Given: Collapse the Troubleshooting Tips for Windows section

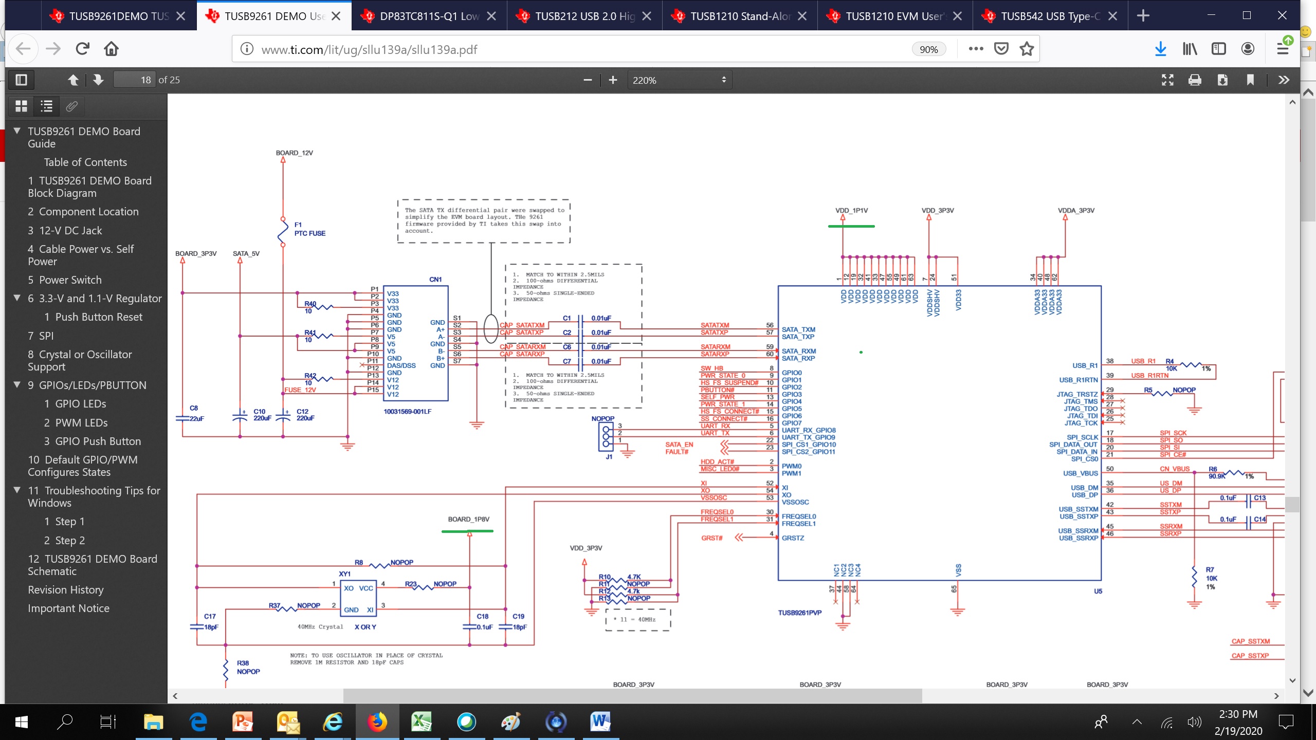Looking at the screenshot, I should click(x=17, y=490).
